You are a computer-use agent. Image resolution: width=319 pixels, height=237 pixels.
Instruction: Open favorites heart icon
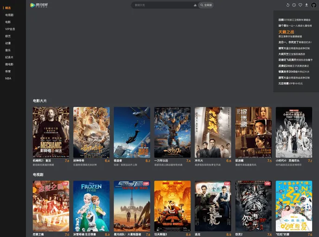tap(300, 5)
